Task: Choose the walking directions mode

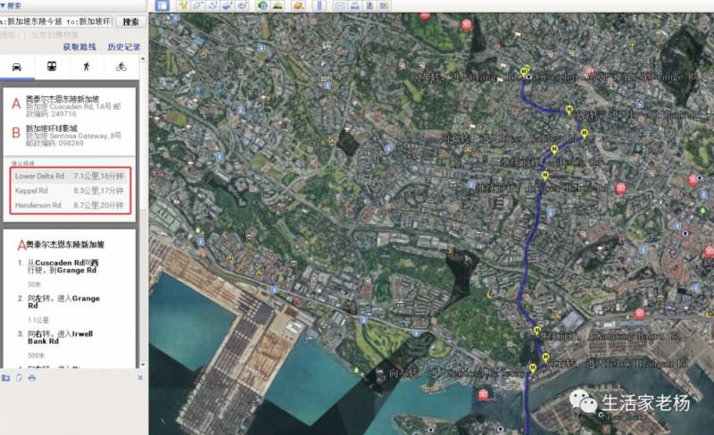Action: click(x=87, y=67)
